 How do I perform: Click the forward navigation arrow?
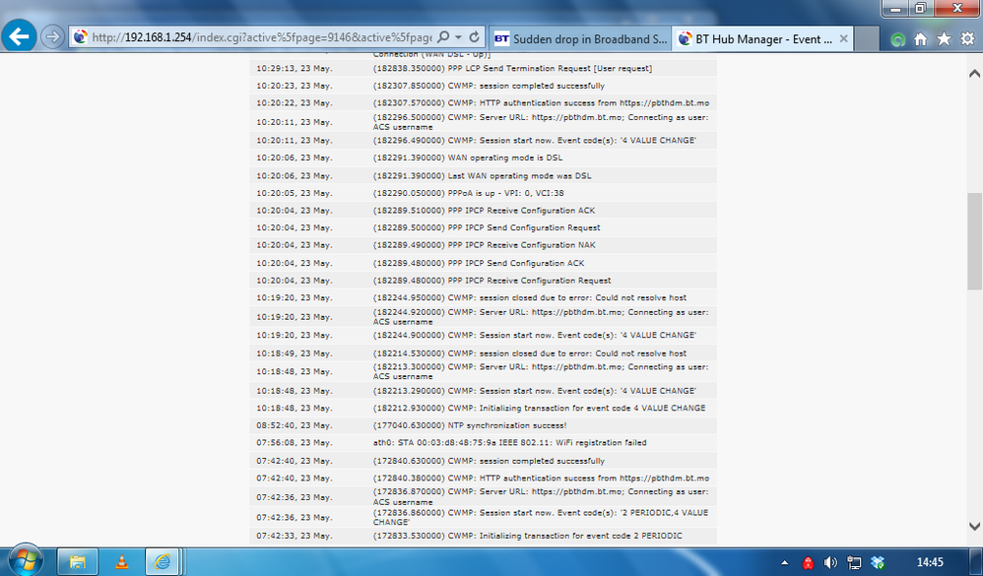click(x=52, y=37)
